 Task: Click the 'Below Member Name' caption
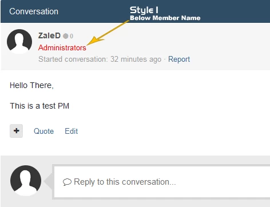[x=165, y=18]
